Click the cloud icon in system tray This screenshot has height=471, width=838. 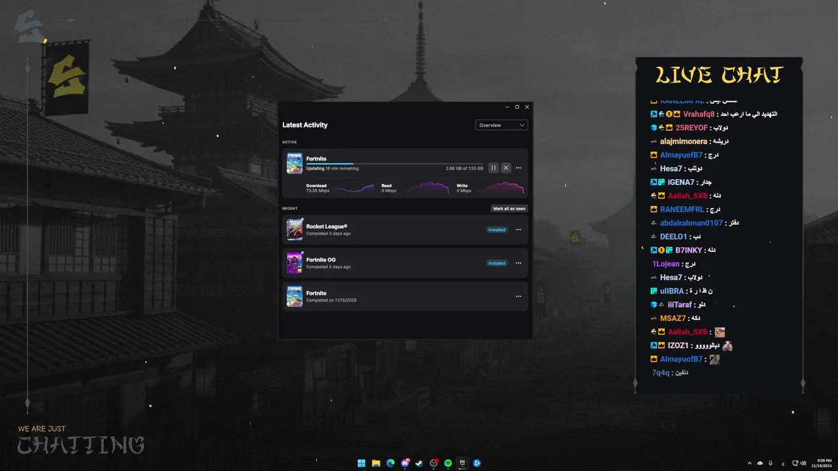[760, 463]
